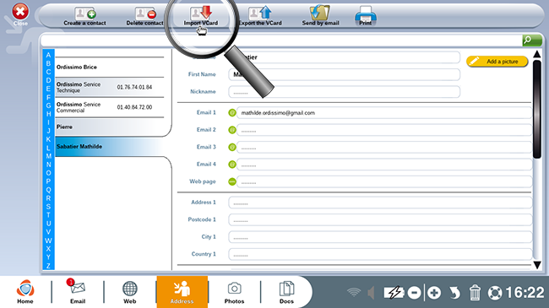Image resolution: width=549 pixels, height=308 pixels.
Task: Jump to letter A in the index
Action: point(48,55)
